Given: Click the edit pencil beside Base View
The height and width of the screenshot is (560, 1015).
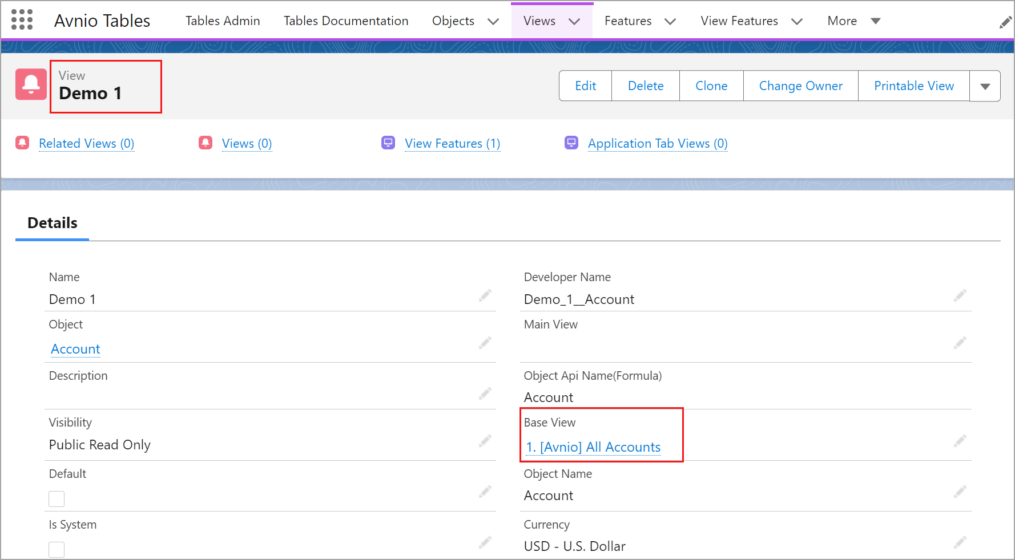Looking at the screenshot, I should pyautogui.click(x=960, y=441).
